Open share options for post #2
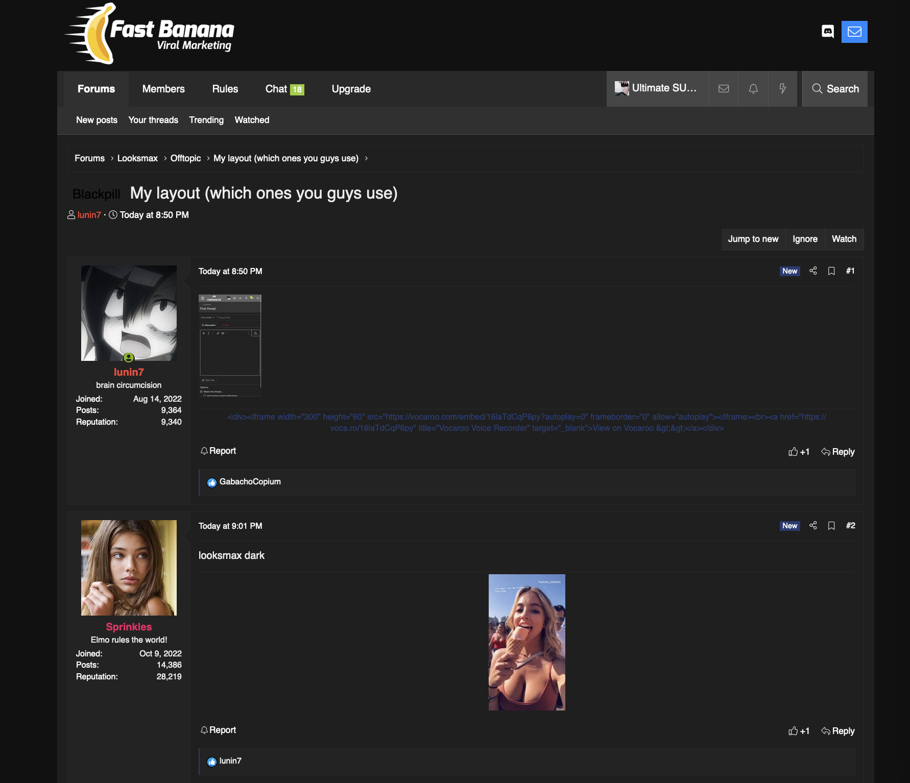Viewport: 910px width, 783px height. [x=813, y=525]
